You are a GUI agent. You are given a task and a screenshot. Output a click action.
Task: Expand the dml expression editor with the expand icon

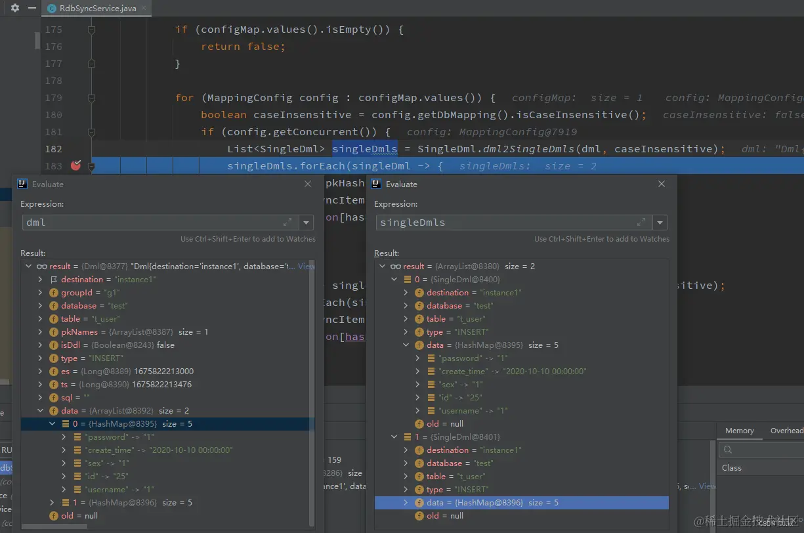[287, 223]
